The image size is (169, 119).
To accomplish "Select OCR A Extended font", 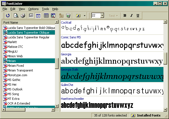I will pos(19,103).
